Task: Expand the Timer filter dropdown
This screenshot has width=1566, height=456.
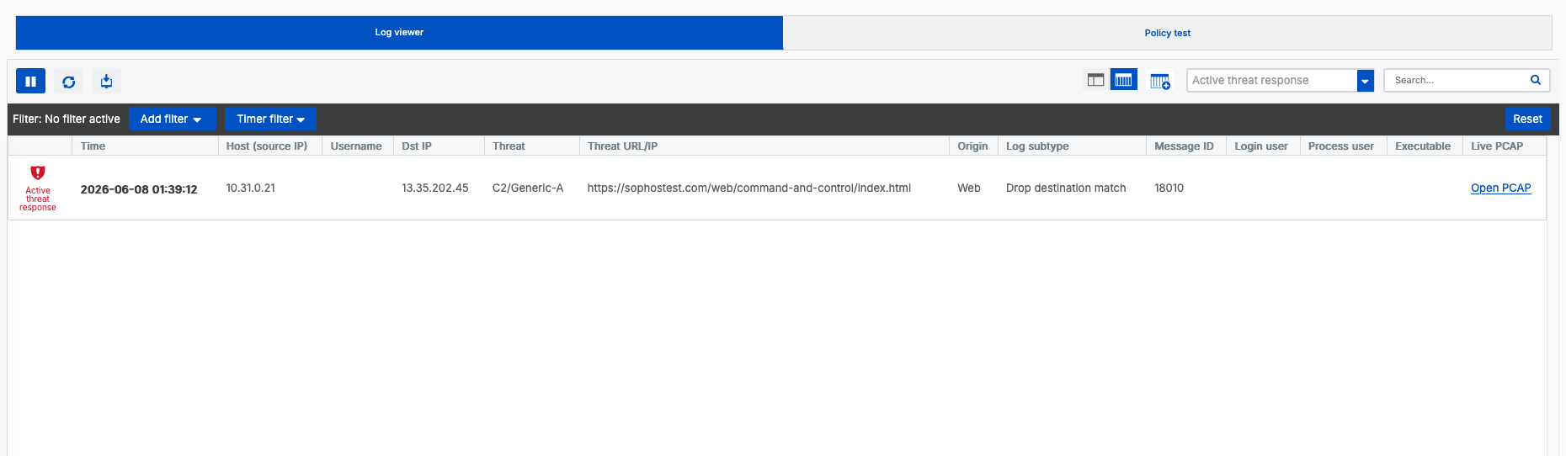Action: pyautogui.click(x=270, y=119)
